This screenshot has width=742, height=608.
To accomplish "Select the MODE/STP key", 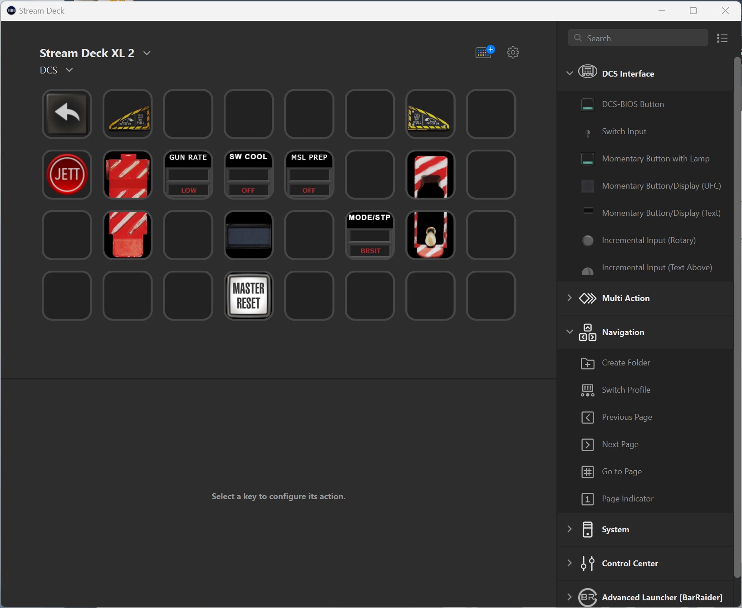I will pos(370,235).
